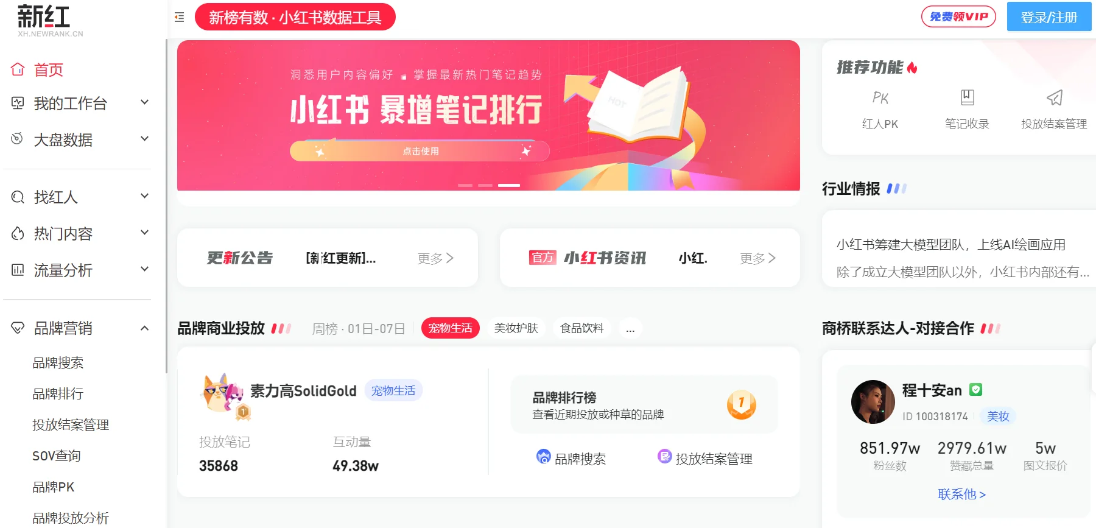The width and height of the screenshot is (1096, 528).
Task: Open the 红人PK feature icon
Action: point(880,98)
